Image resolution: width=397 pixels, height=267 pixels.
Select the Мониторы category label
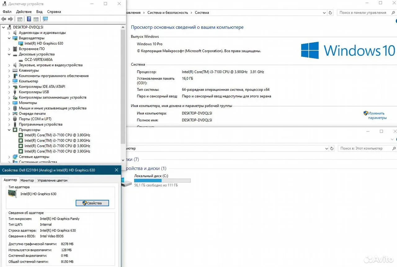28,103
